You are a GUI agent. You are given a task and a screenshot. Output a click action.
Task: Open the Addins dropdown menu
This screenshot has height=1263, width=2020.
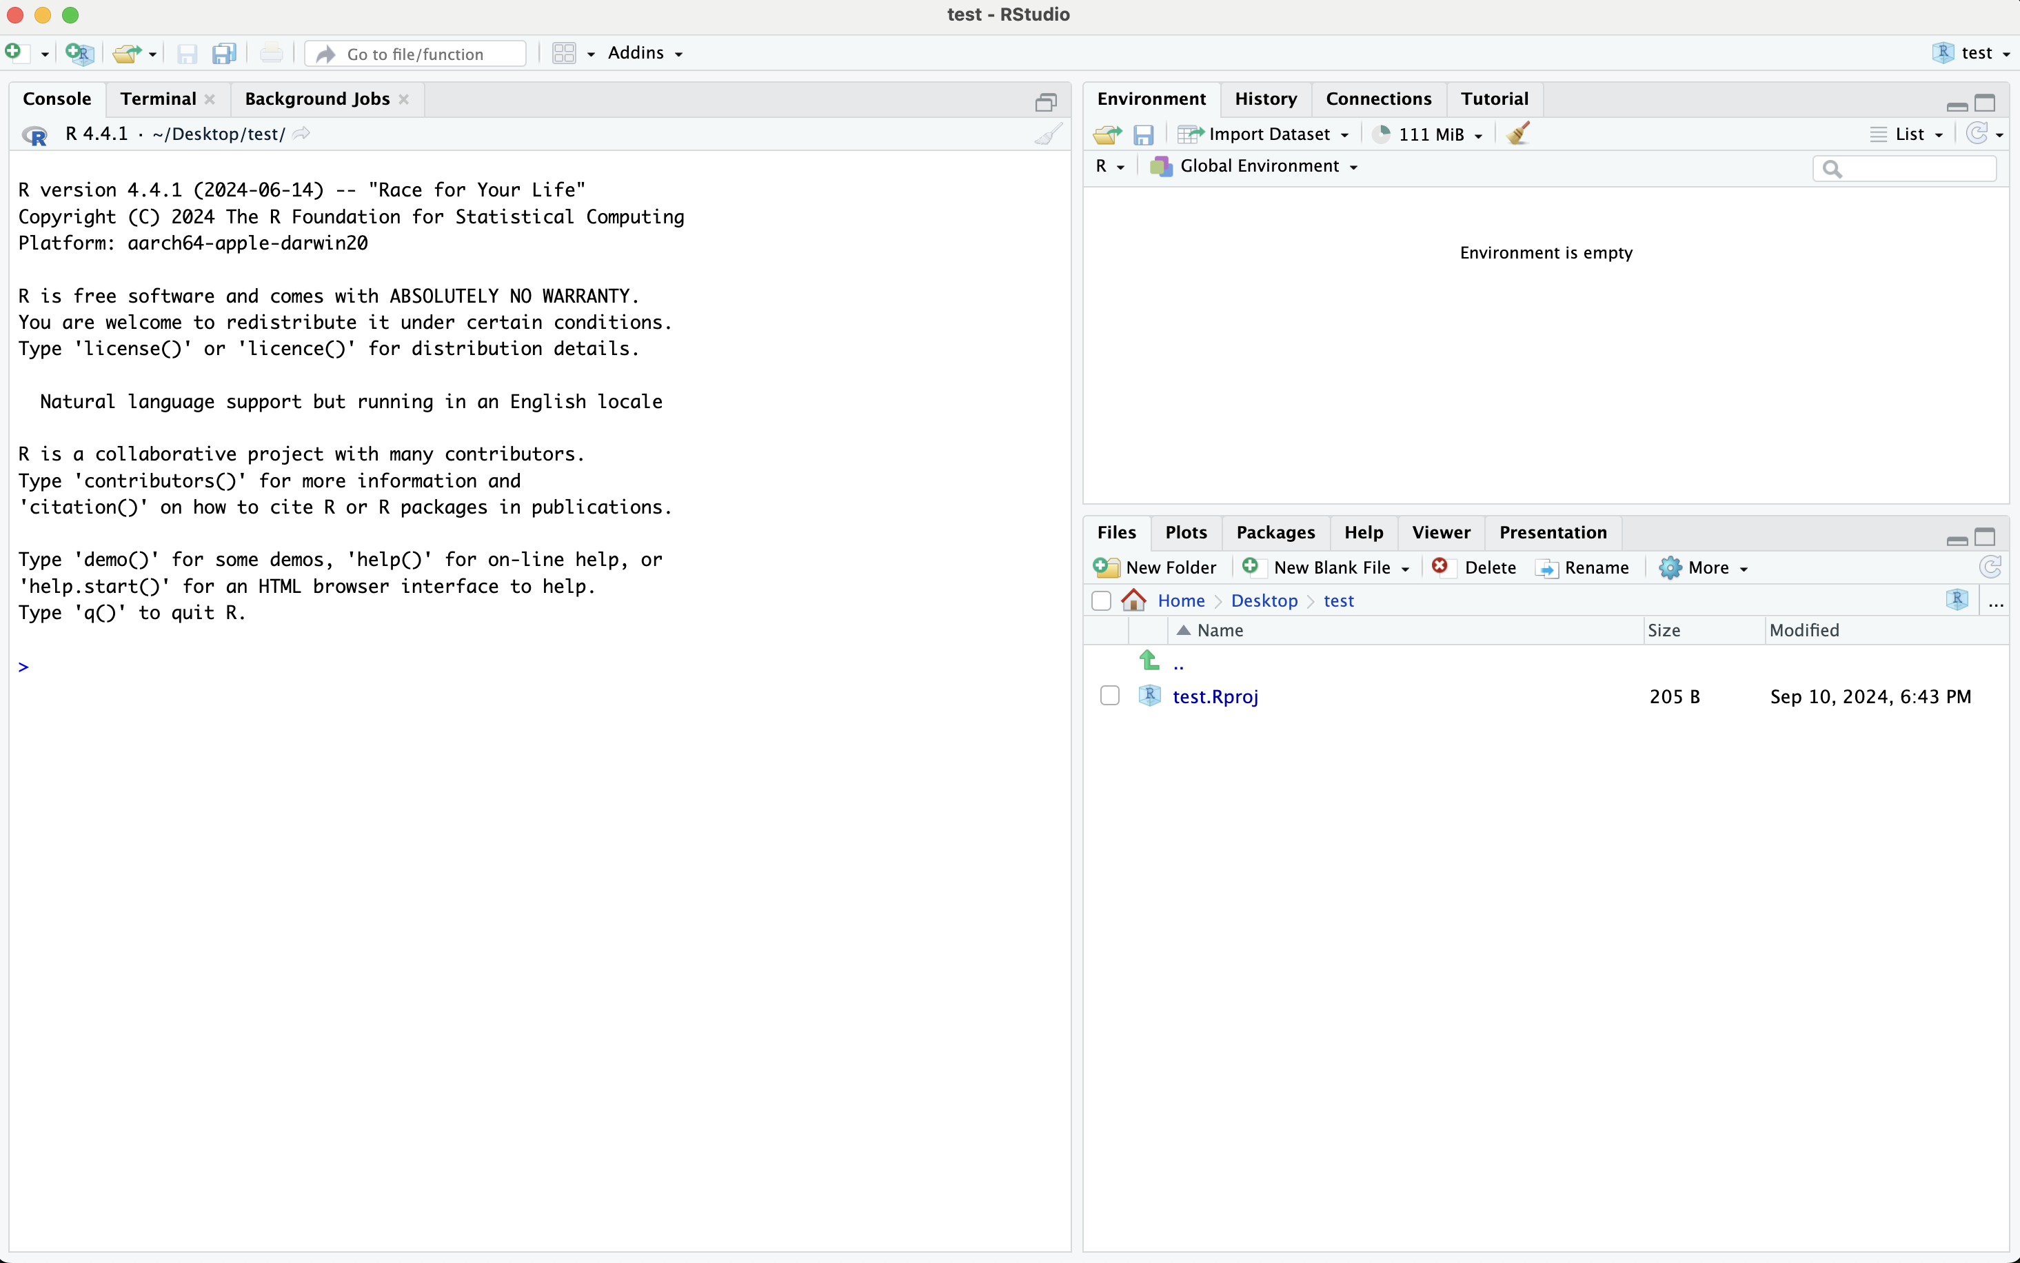(x=645, y=54)
